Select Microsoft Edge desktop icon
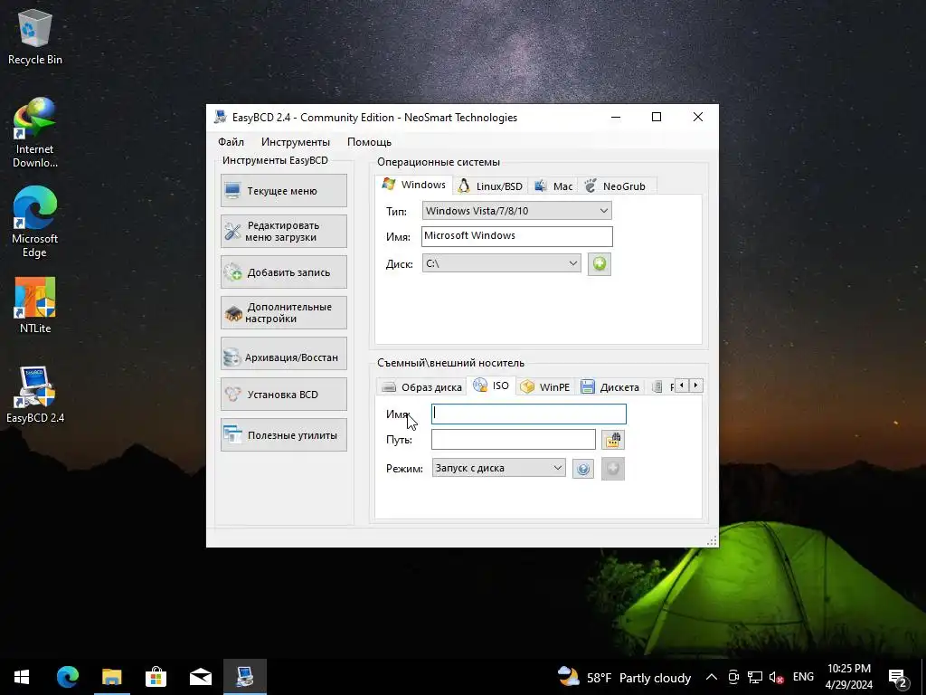The width and height of the screenshot is (926, 695). (x=35, y=223)
